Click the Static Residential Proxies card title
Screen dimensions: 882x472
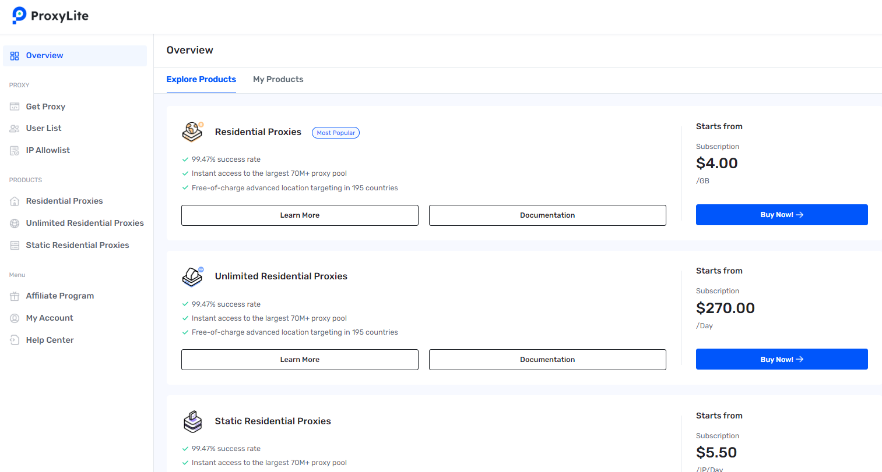click(x=273, y=421)
